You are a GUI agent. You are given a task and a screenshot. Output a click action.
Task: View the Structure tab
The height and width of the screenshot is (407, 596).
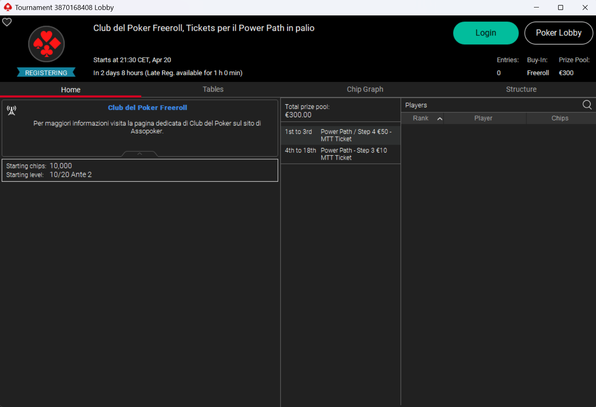521,89
